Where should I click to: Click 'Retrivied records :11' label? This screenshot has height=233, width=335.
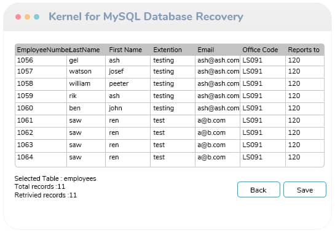(x=45, y=195)
